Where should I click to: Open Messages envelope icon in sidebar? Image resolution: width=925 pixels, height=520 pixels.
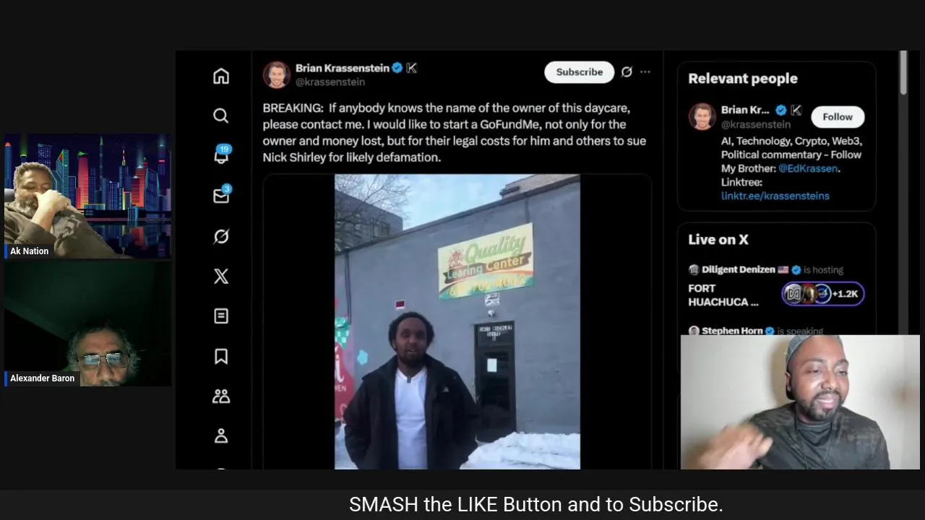coord(221,195)
